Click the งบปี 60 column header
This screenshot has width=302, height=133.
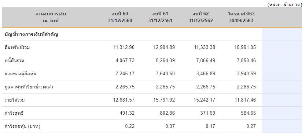coord(120,17)
